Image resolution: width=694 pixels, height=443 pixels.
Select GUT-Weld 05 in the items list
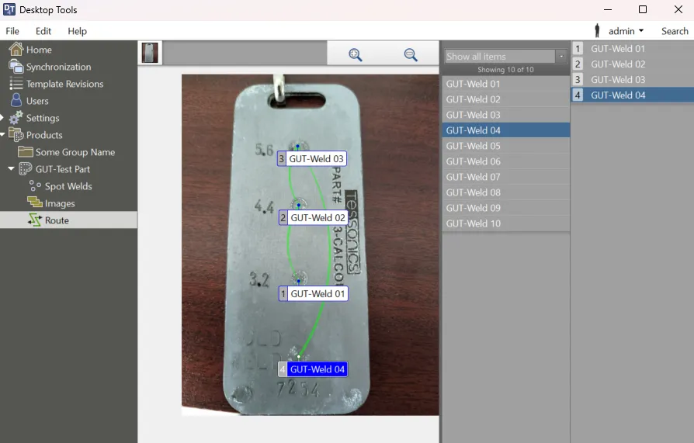(x=505, y=146)
